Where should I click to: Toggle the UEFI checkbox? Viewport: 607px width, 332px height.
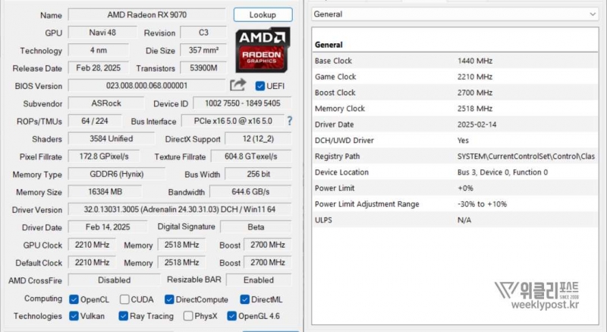click(260, 87)
